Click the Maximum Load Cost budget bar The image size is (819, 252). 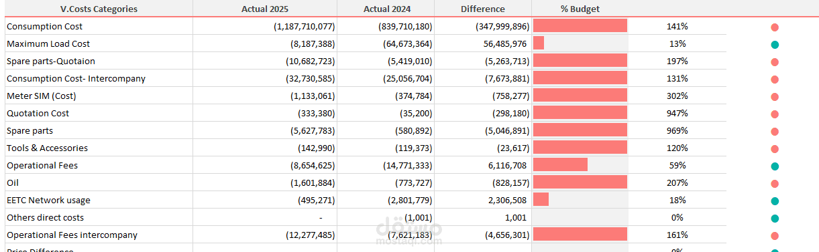click(539, 43)
